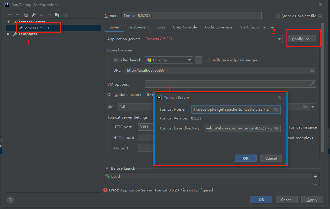Open the Grep Console tab

[185, 27]
